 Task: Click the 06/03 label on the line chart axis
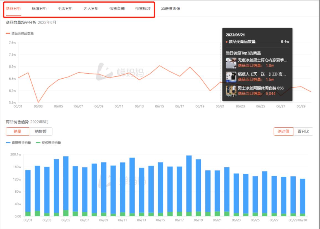click(38, 106)
